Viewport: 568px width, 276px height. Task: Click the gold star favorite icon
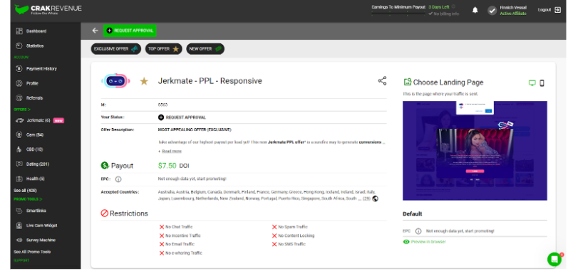tap(144, 81)
